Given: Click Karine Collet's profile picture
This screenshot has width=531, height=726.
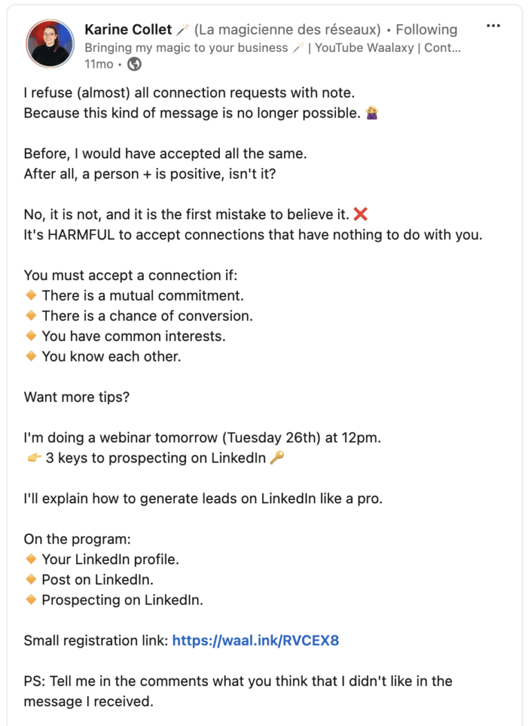Looking at the screenshot, I should (x=49, y=43).
